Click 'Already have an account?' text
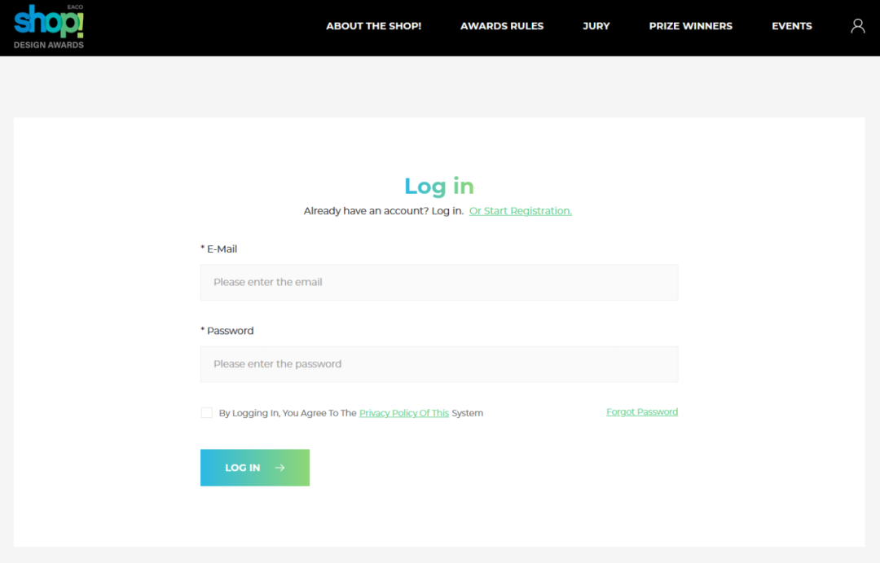 pyautogui.click(x=383, y=211)
